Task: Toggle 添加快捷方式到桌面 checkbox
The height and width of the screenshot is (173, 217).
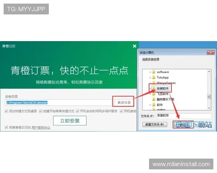Action: (x=6, y=111)
